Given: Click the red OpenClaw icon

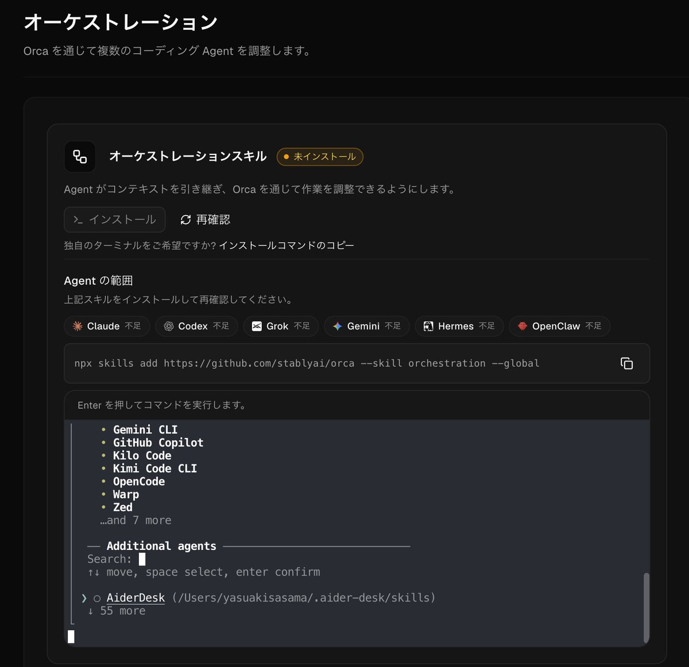Looking at the screenshot, I should 522,326.
